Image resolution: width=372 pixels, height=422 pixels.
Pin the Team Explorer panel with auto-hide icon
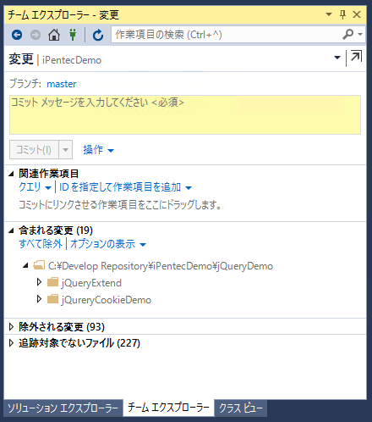tap(342, 14)
